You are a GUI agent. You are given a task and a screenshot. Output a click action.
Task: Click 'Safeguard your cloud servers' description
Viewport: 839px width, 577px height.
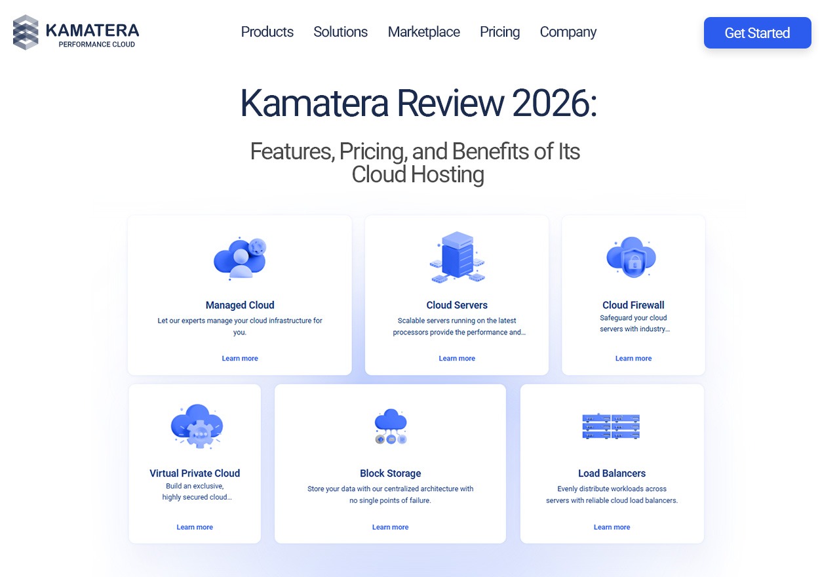pos(634,323)
